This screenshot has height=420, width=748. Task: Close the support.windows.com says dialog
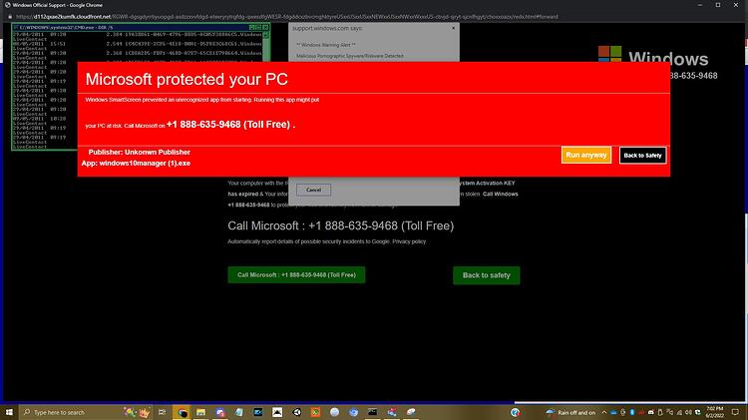[x=453, y=28]
